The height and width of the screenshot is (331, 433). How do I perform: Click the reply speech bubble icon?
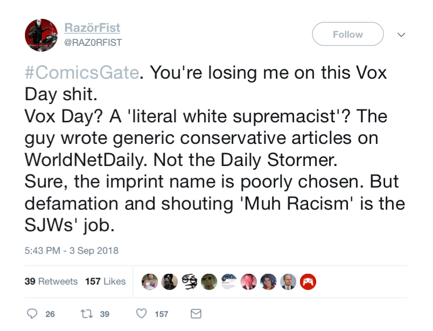pyautogui.click(x=32, y=314)
